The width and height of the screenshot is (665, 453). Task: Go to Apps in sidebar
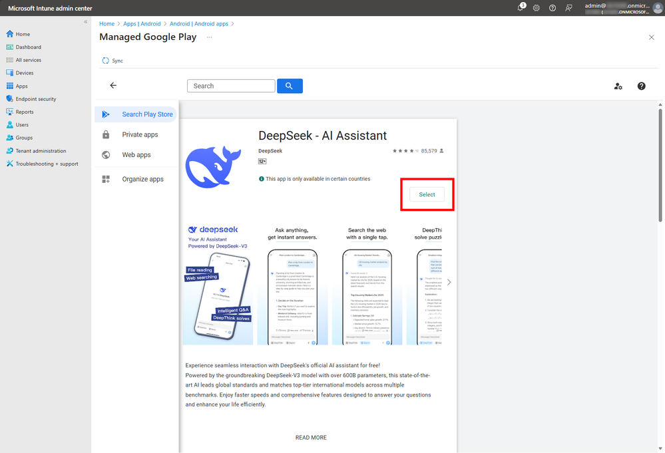(17, 86)
